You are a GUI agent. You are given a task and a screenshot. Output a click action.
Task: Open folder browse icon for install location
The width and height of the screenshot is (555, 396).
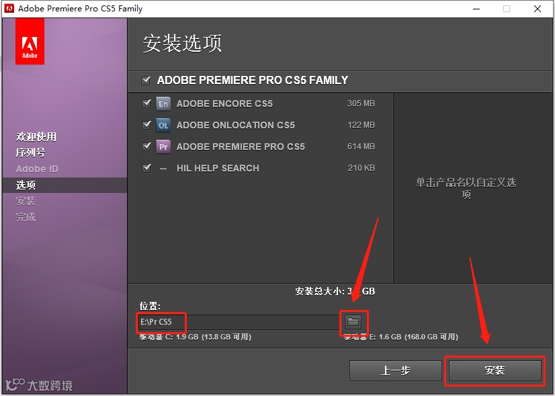(353, 322)
